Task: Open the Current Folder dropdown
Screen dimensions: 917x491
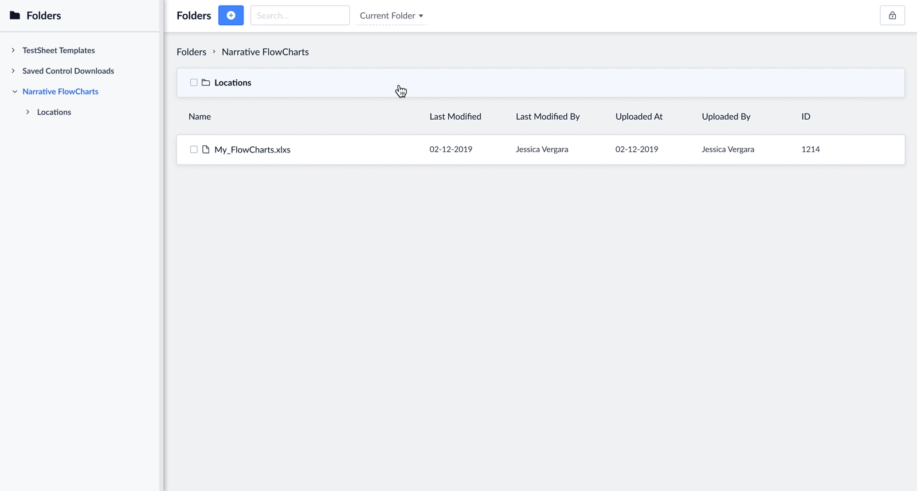Action: pyautogui.click(x=391, y=15)
